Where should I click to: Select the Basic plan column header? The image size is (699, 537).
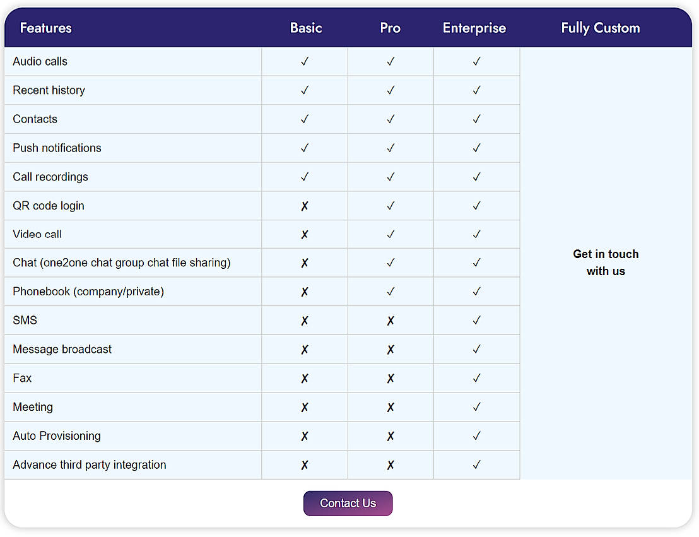pos(306,28)
